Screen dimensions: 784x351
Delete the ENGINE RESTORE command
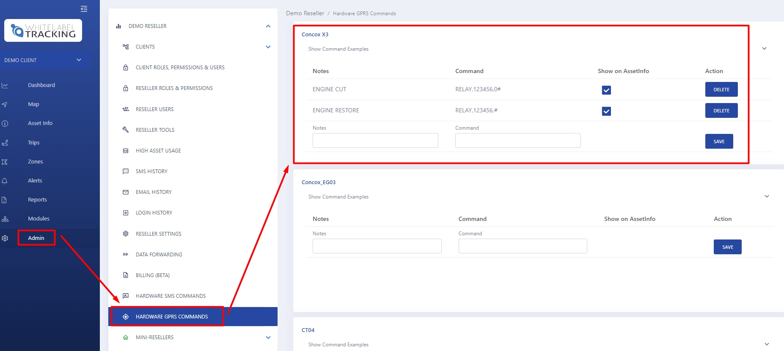tap(721, 111)
